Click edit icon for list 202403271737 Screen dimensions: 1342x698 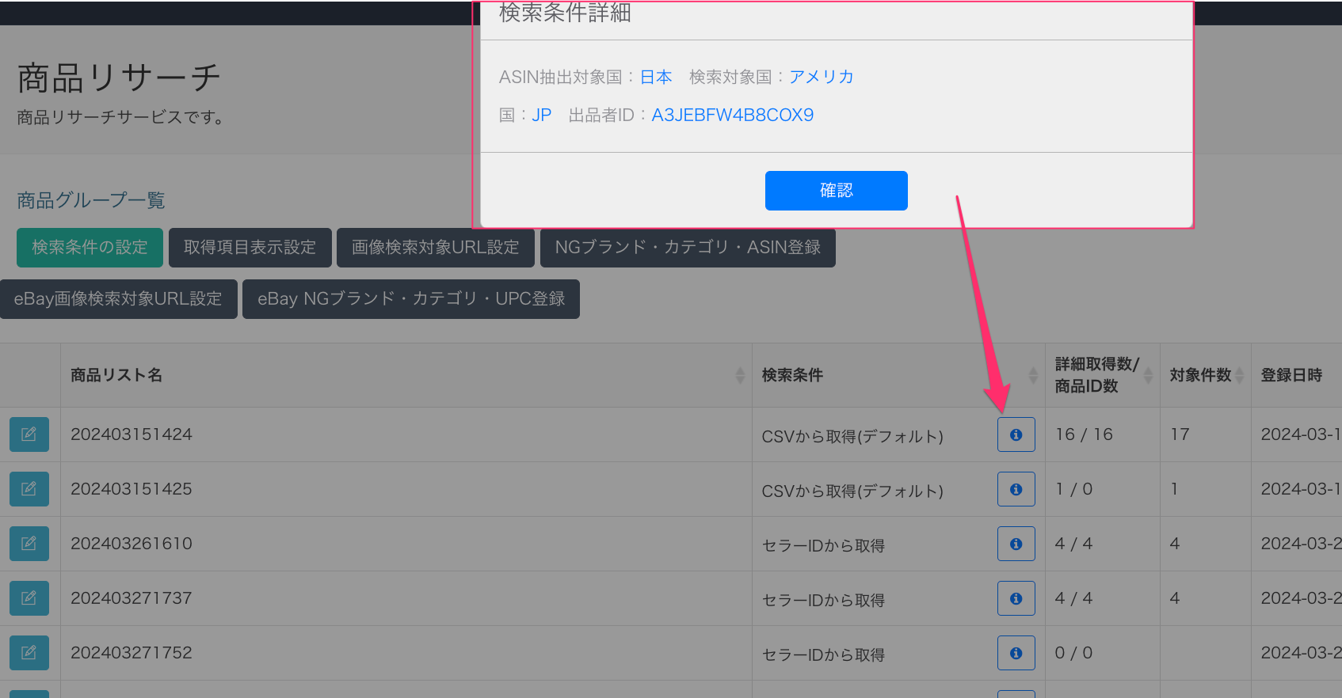[x=29, y=598]
